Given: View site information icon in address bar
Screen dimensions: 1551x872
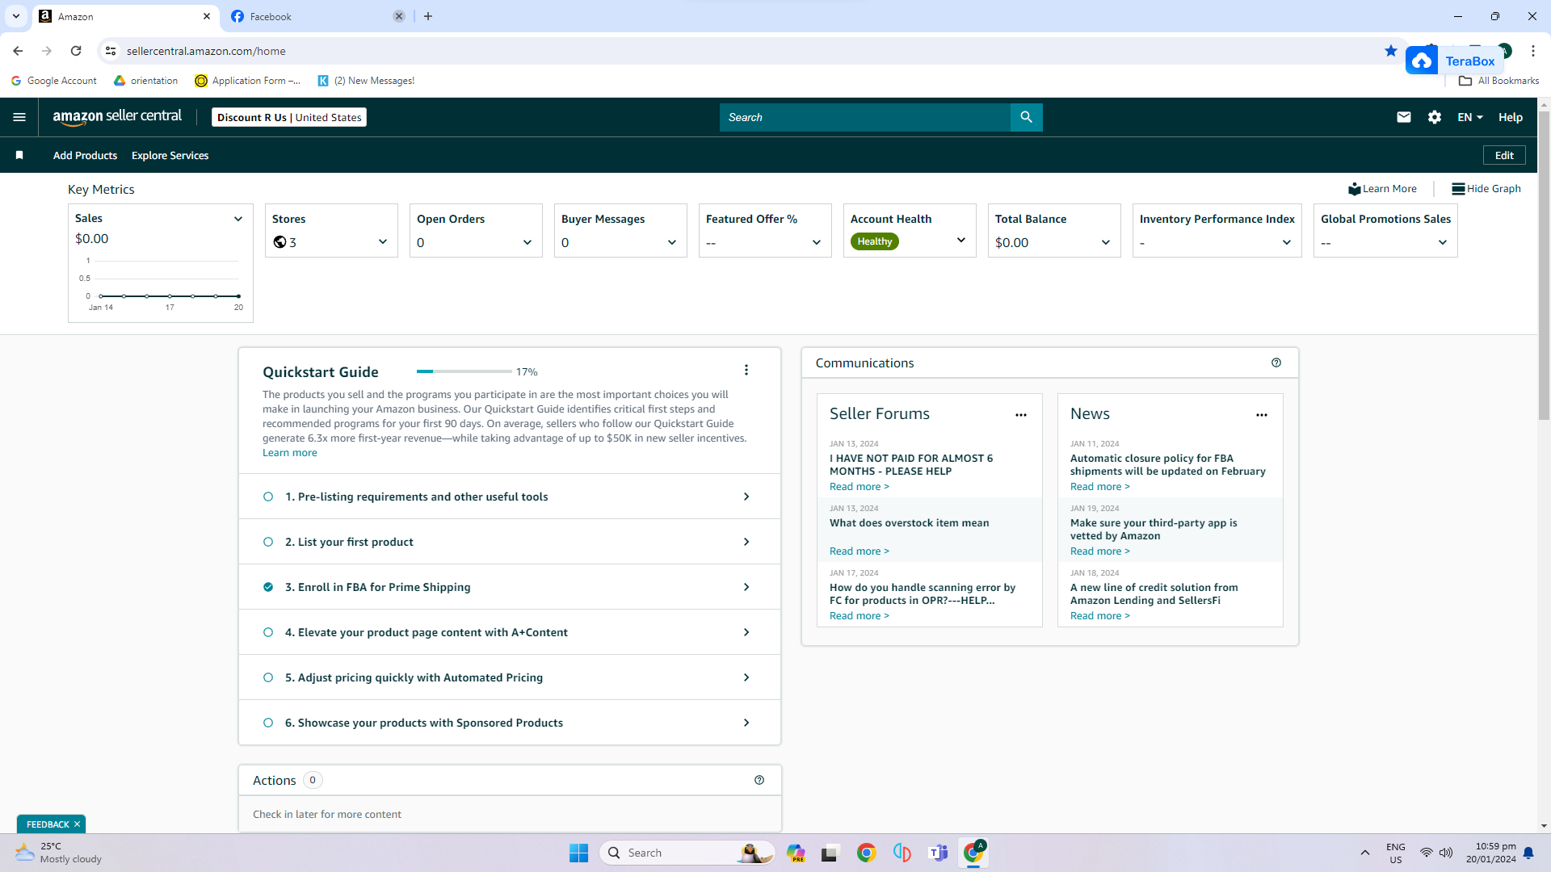Looking at the screenshot, I should (111, 51).
